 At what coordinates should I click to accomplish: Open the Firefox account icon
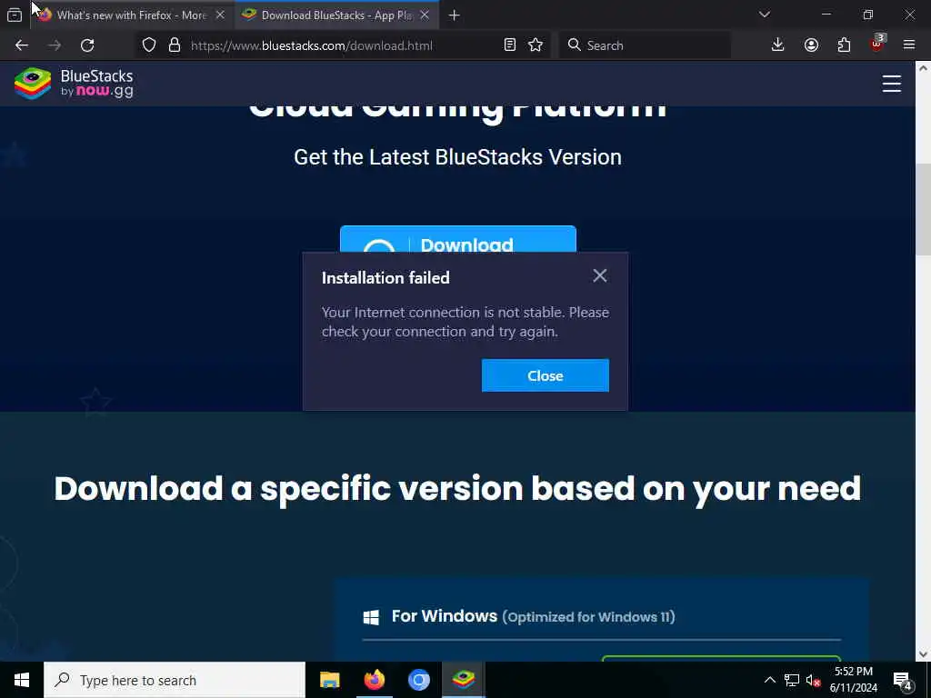811,45
